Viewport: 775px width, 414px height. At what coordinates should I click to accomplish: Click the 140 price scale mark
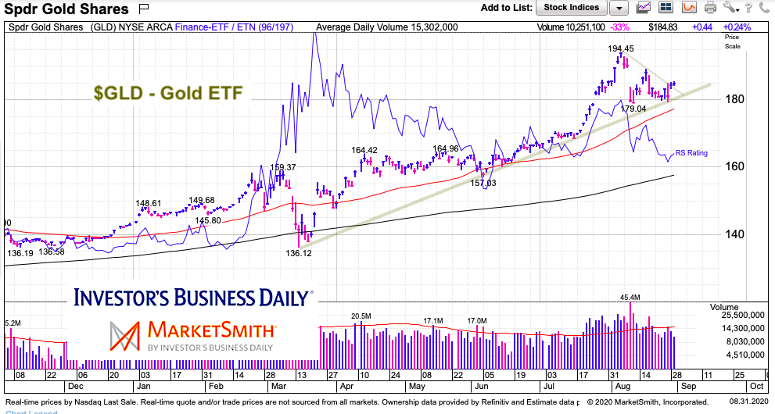pyautogui.click(x=734, y=234)
